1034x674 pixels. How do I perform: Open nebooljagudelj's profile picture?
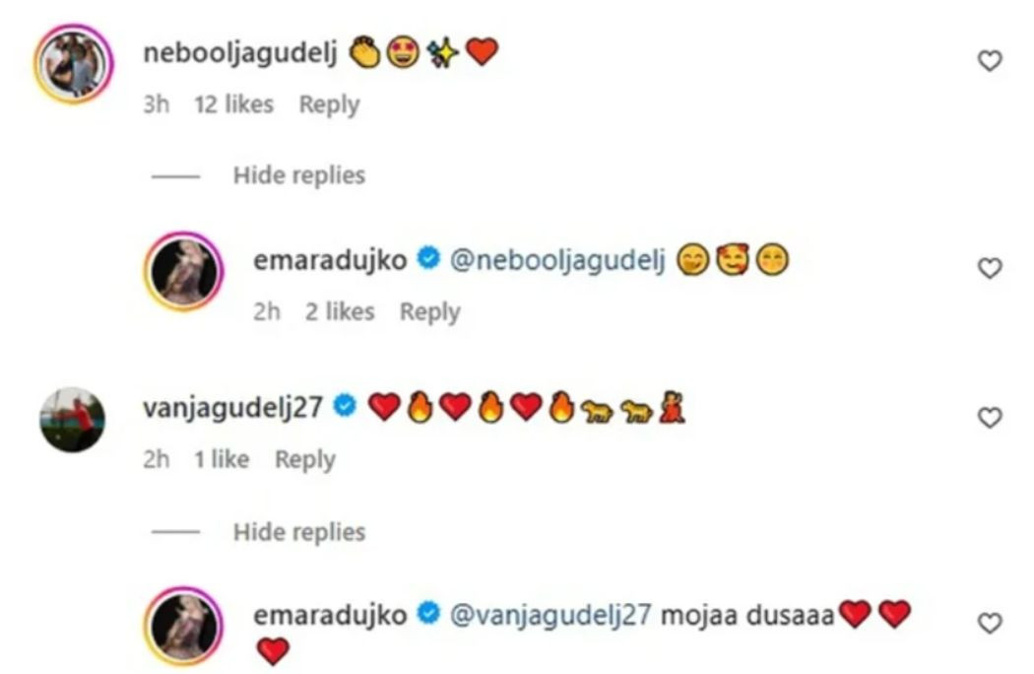[73, 64]
